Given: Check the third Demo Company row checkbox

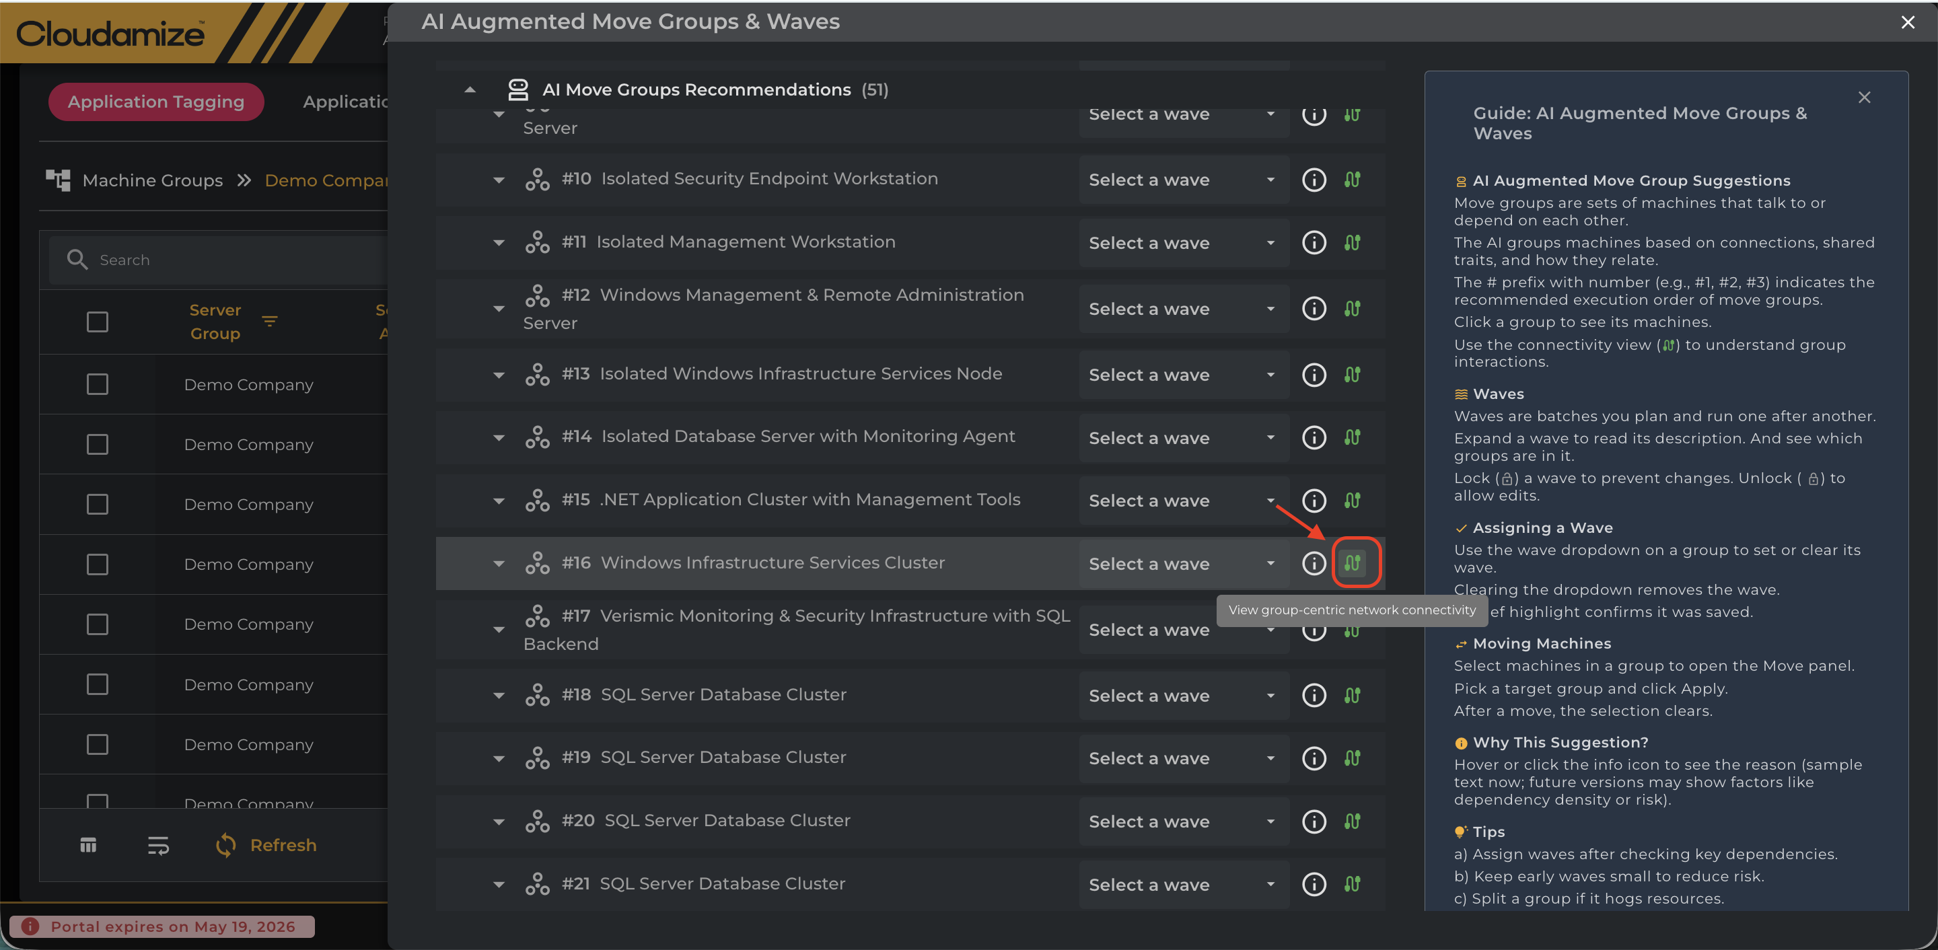Looking at the screenshot, I should tap(97, 505).
